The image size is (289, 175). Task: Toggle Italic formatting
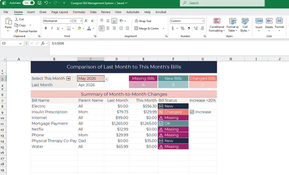coord(52,28)
